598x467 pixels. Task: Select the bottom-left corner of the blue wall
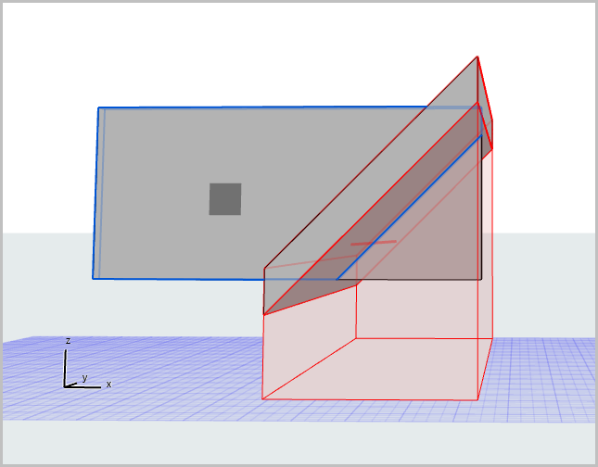point(93,277)
